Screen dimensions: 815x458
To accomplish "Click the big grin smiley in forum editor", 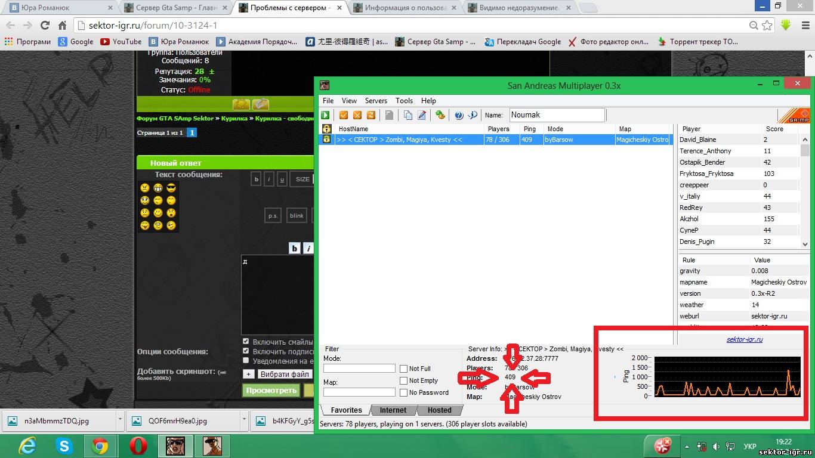I will (x=158, y=188).
